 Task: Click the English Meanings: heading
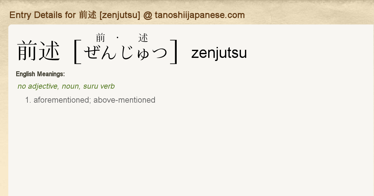pyautogui.click(x=40, y=74)
